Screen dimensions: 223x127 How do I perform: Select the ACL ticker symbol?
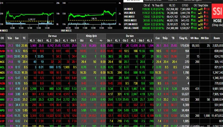[x=3, y=68]
